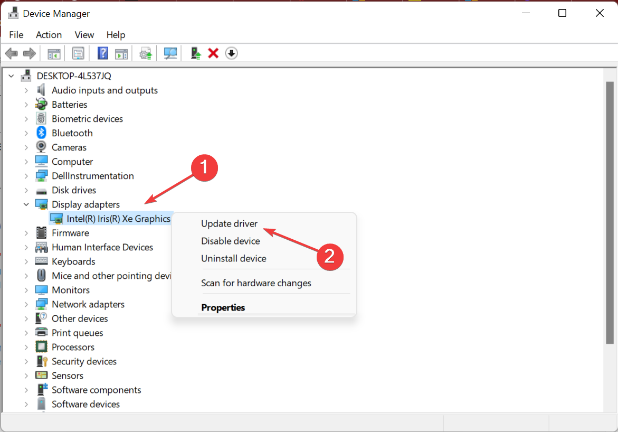
Task: Toggle the Show/Hide Console Tree icon
Action: [x=54, y=53]
